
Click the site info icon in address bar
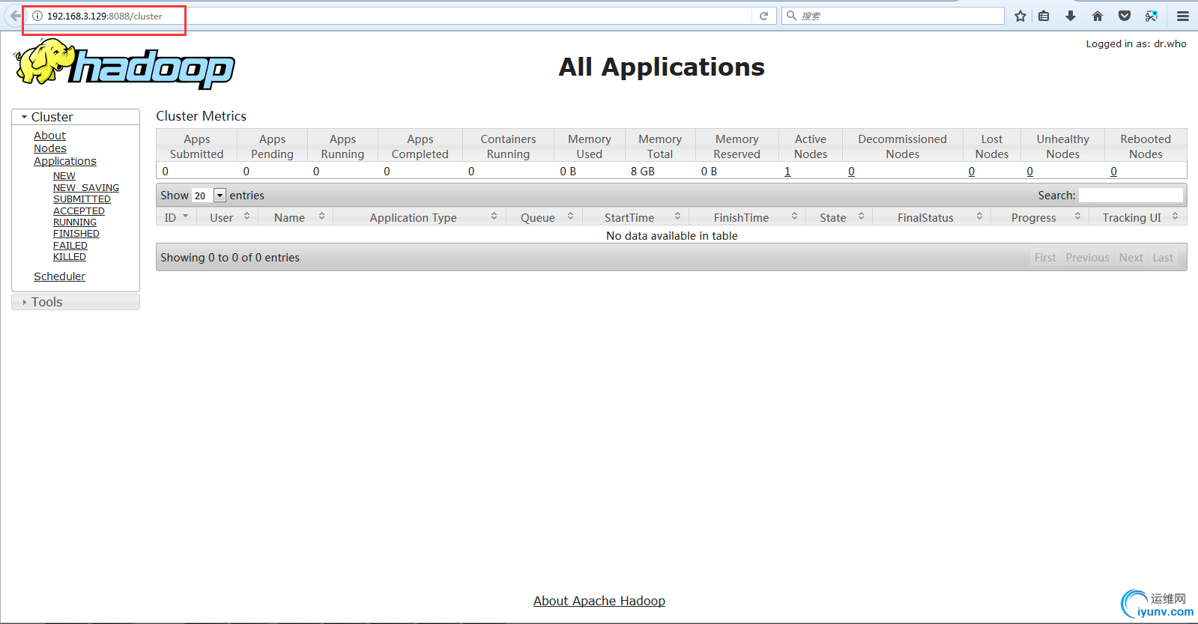coord(37,16)
